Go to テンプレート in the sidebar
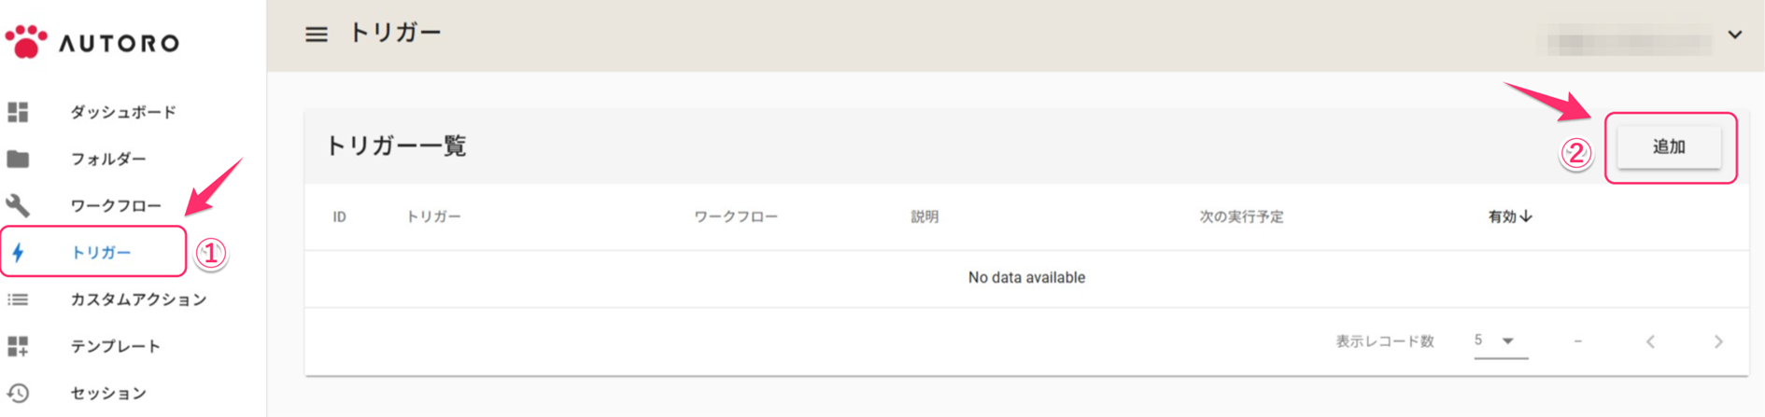The width and height of the screenshot is (1765, 417). pyautogui.click(x=116, y=346)
